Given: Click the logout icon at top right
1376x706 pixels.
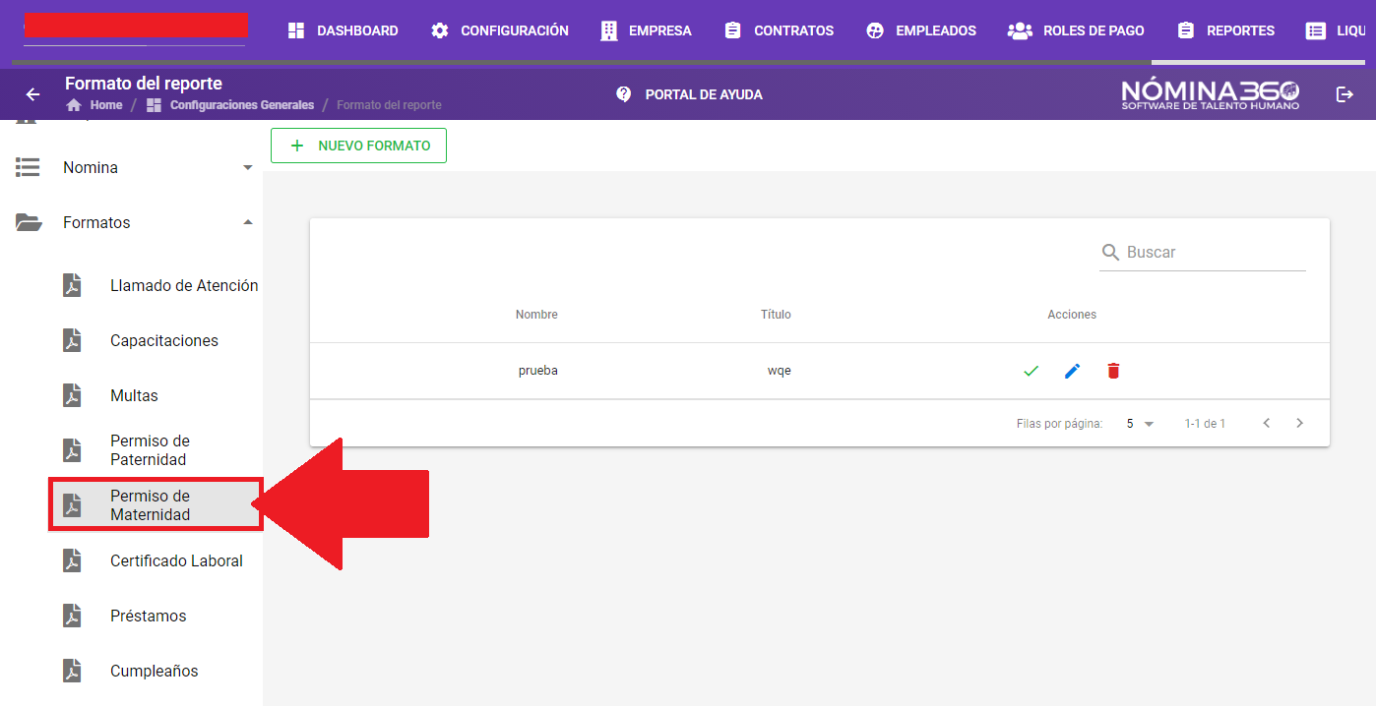Looking at the screenshot, I should point(1345,94).
